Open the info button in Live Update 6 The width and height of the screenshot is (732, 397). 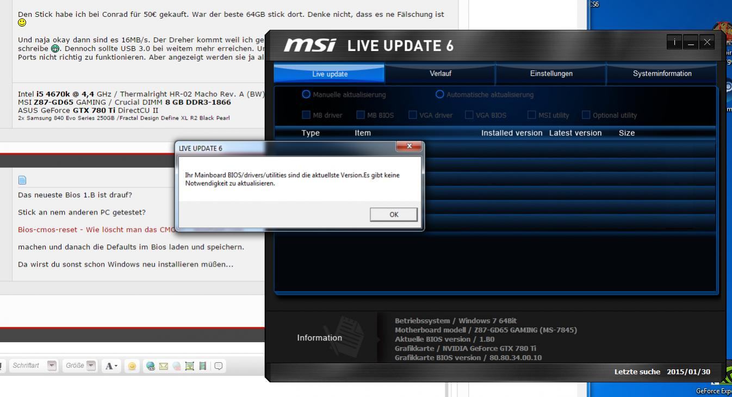[674, 42]
